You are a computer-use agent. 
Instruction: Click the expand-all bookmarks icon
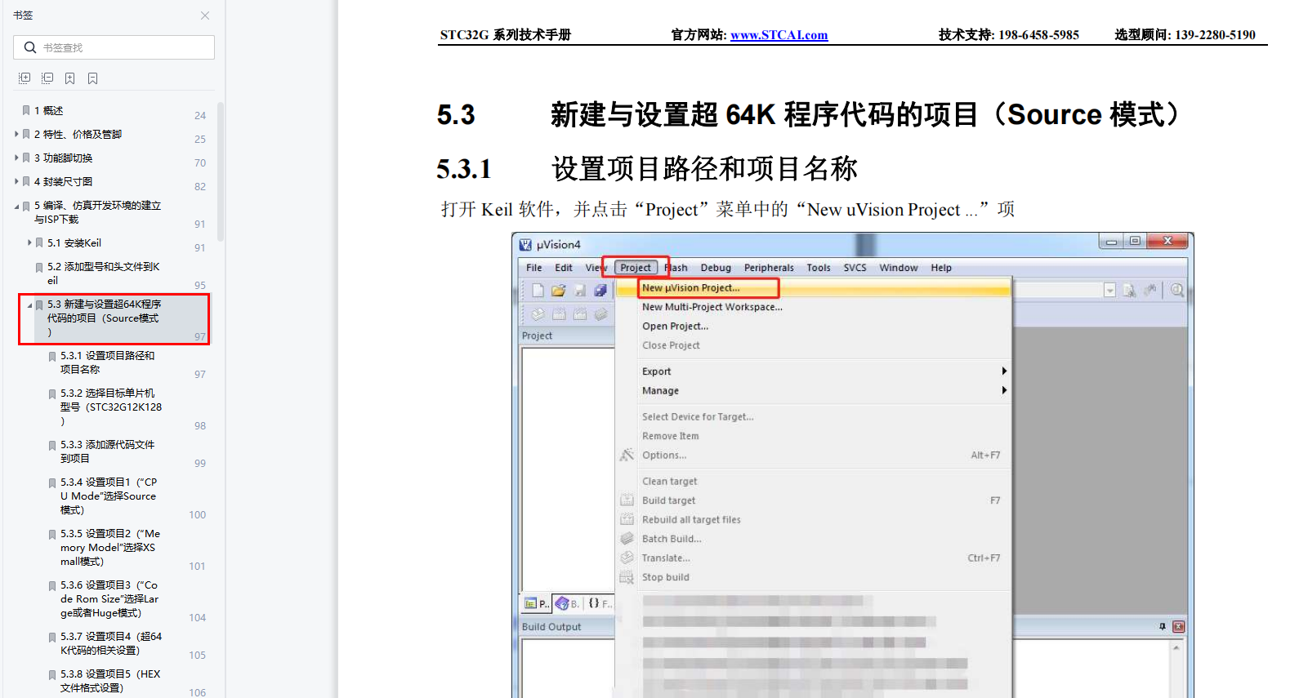(25, 78)
